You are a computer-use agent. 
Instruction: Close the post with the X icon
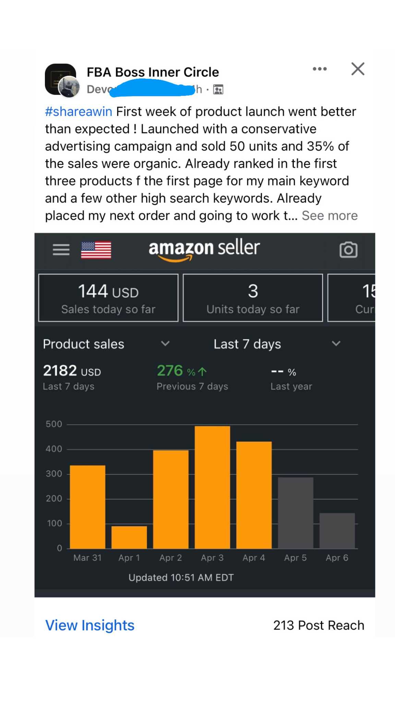[x=358, y=69]
